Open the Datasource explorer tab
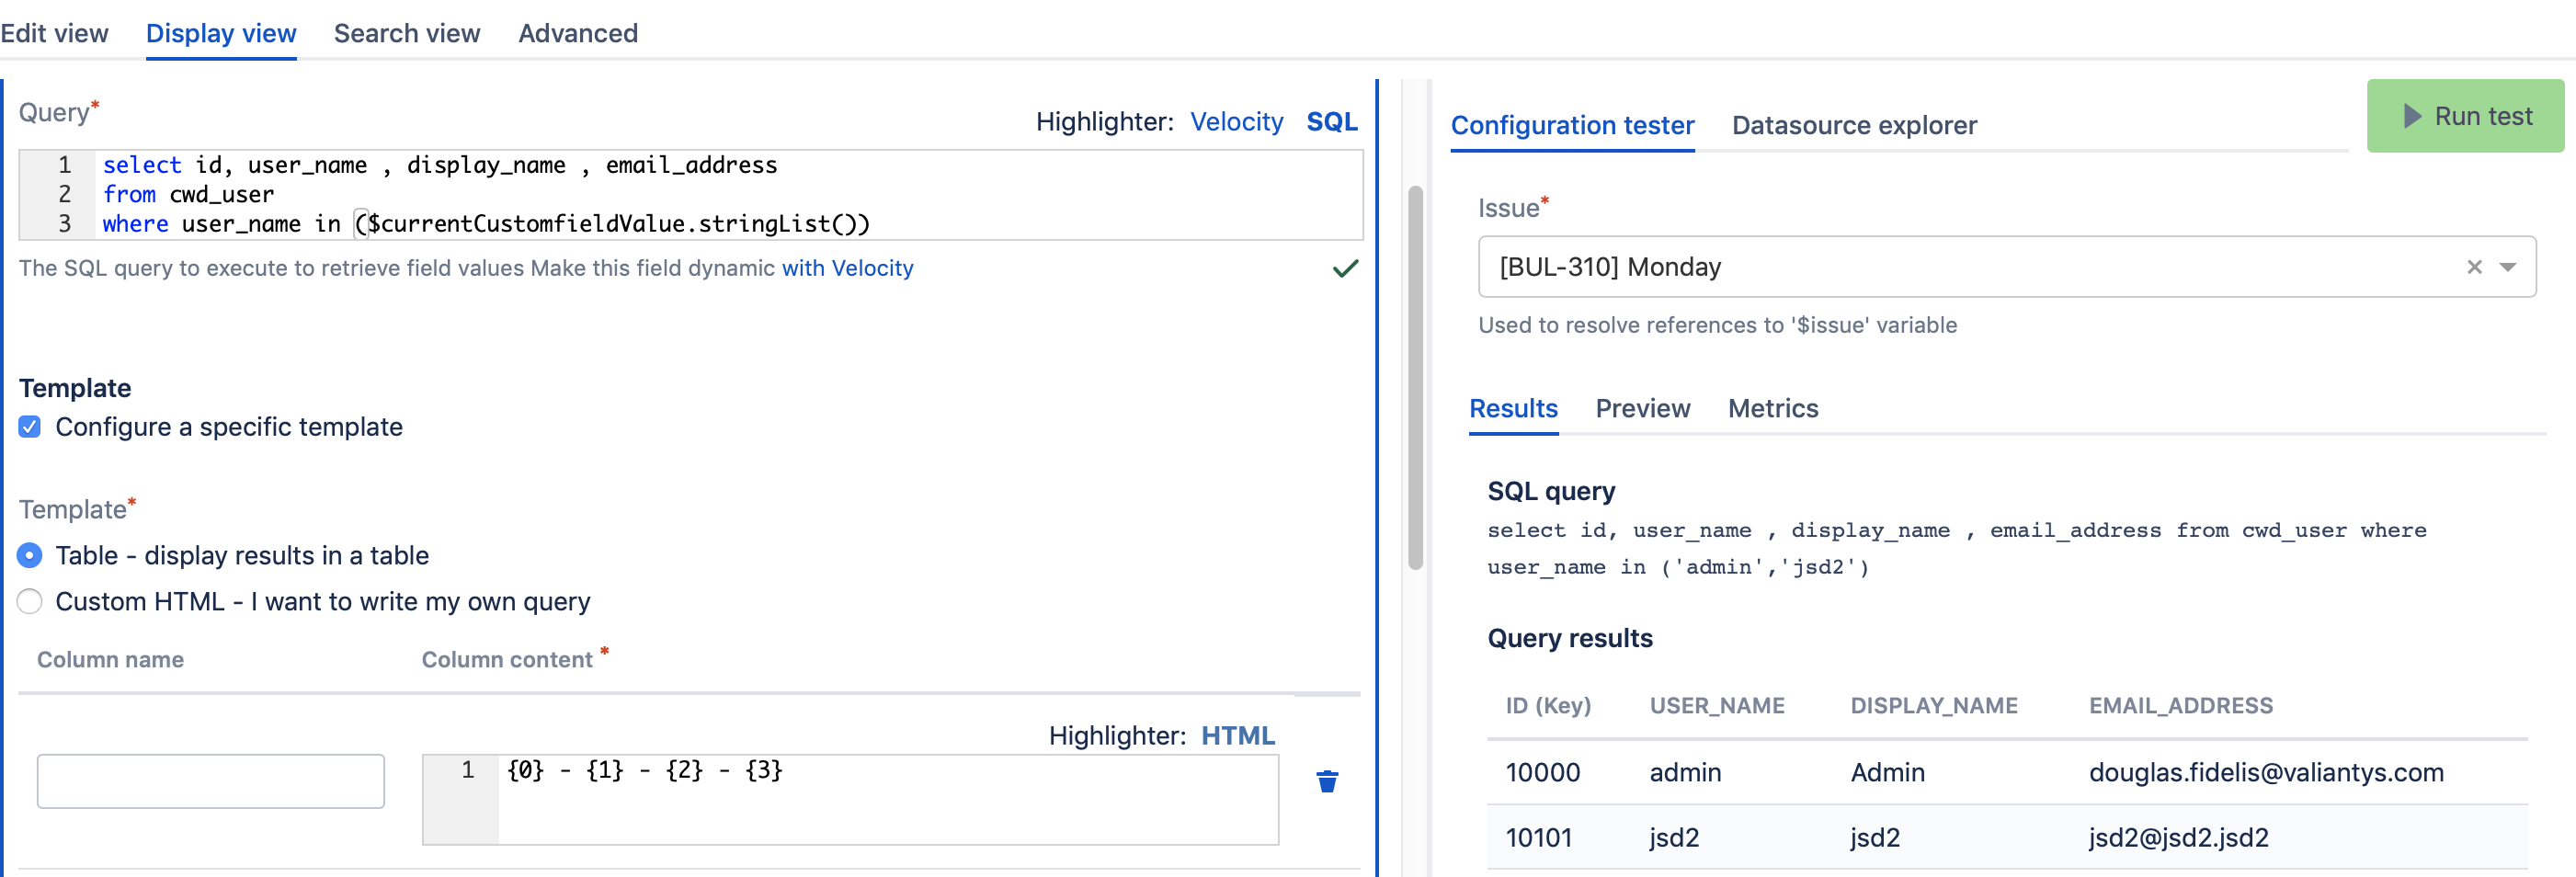Viewport: 2576px width, 877px height. point(1854,125)
